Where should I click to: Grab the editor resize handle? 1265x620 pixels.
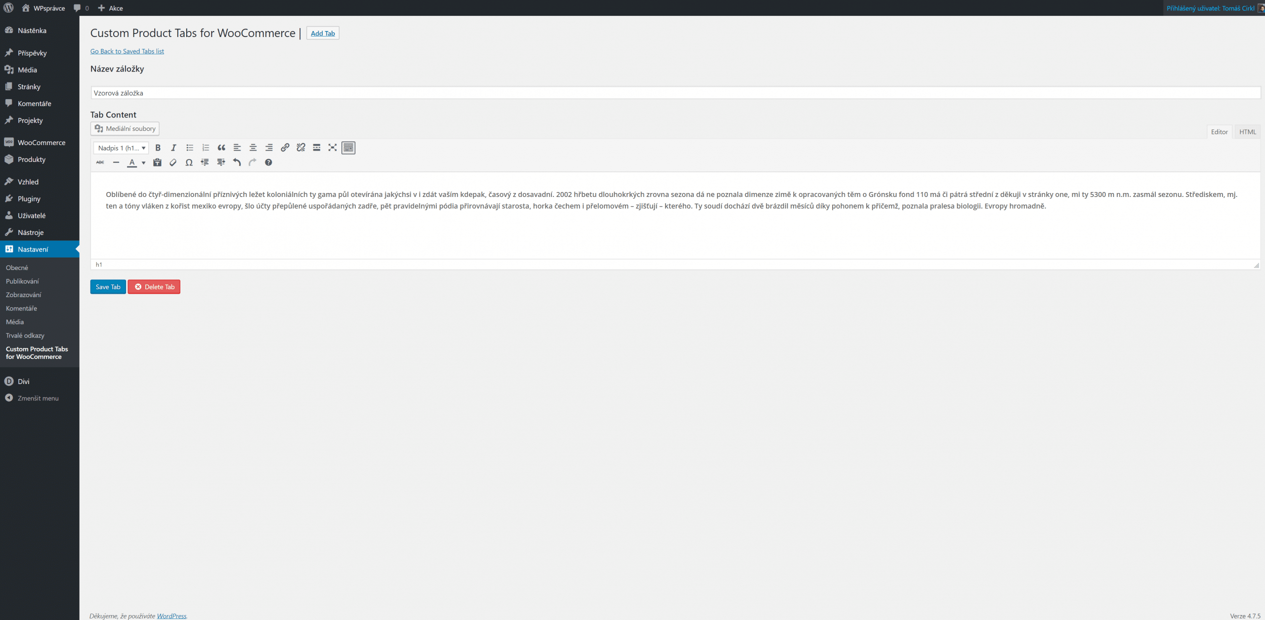coord(1256,266)
